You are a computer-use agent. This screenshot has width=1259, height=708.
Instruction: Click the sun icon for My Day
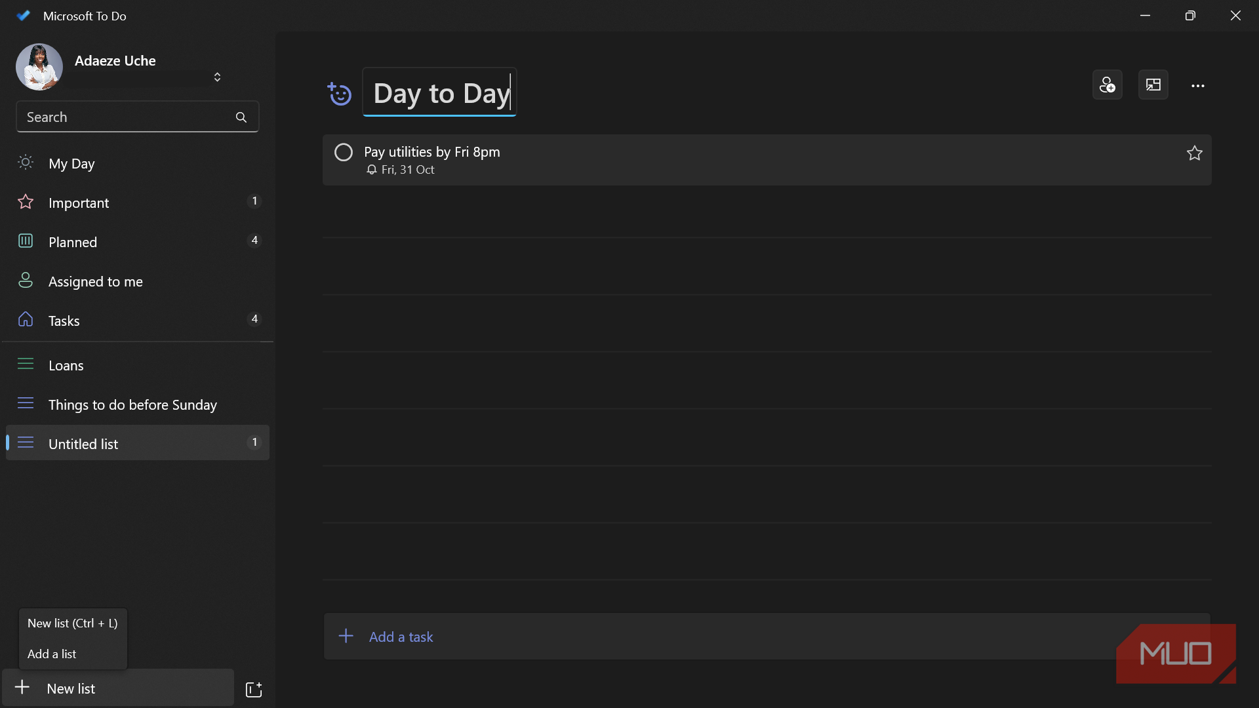26,163
